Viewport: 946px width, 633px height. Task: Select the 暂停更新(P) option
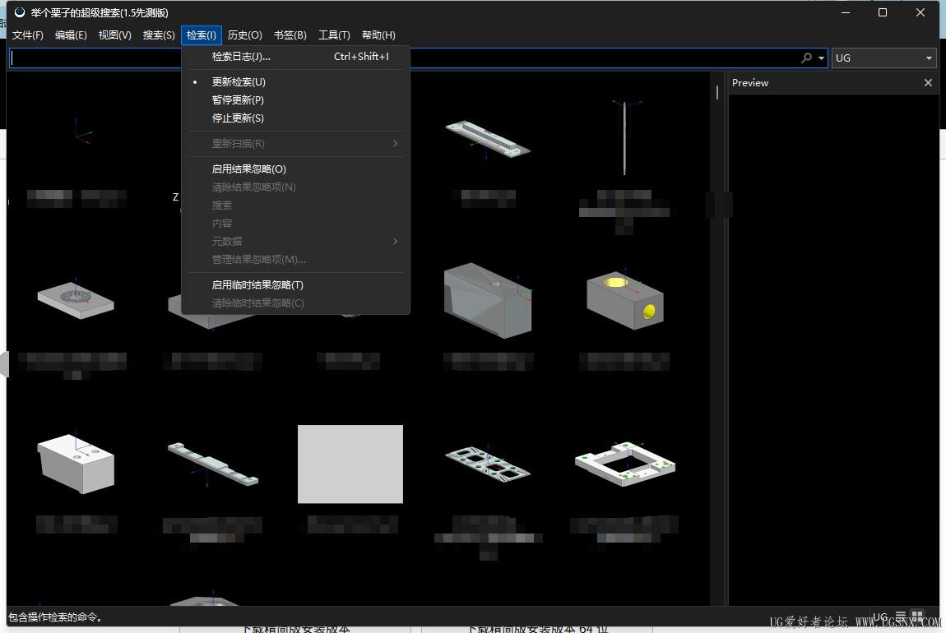coord(295,100)
